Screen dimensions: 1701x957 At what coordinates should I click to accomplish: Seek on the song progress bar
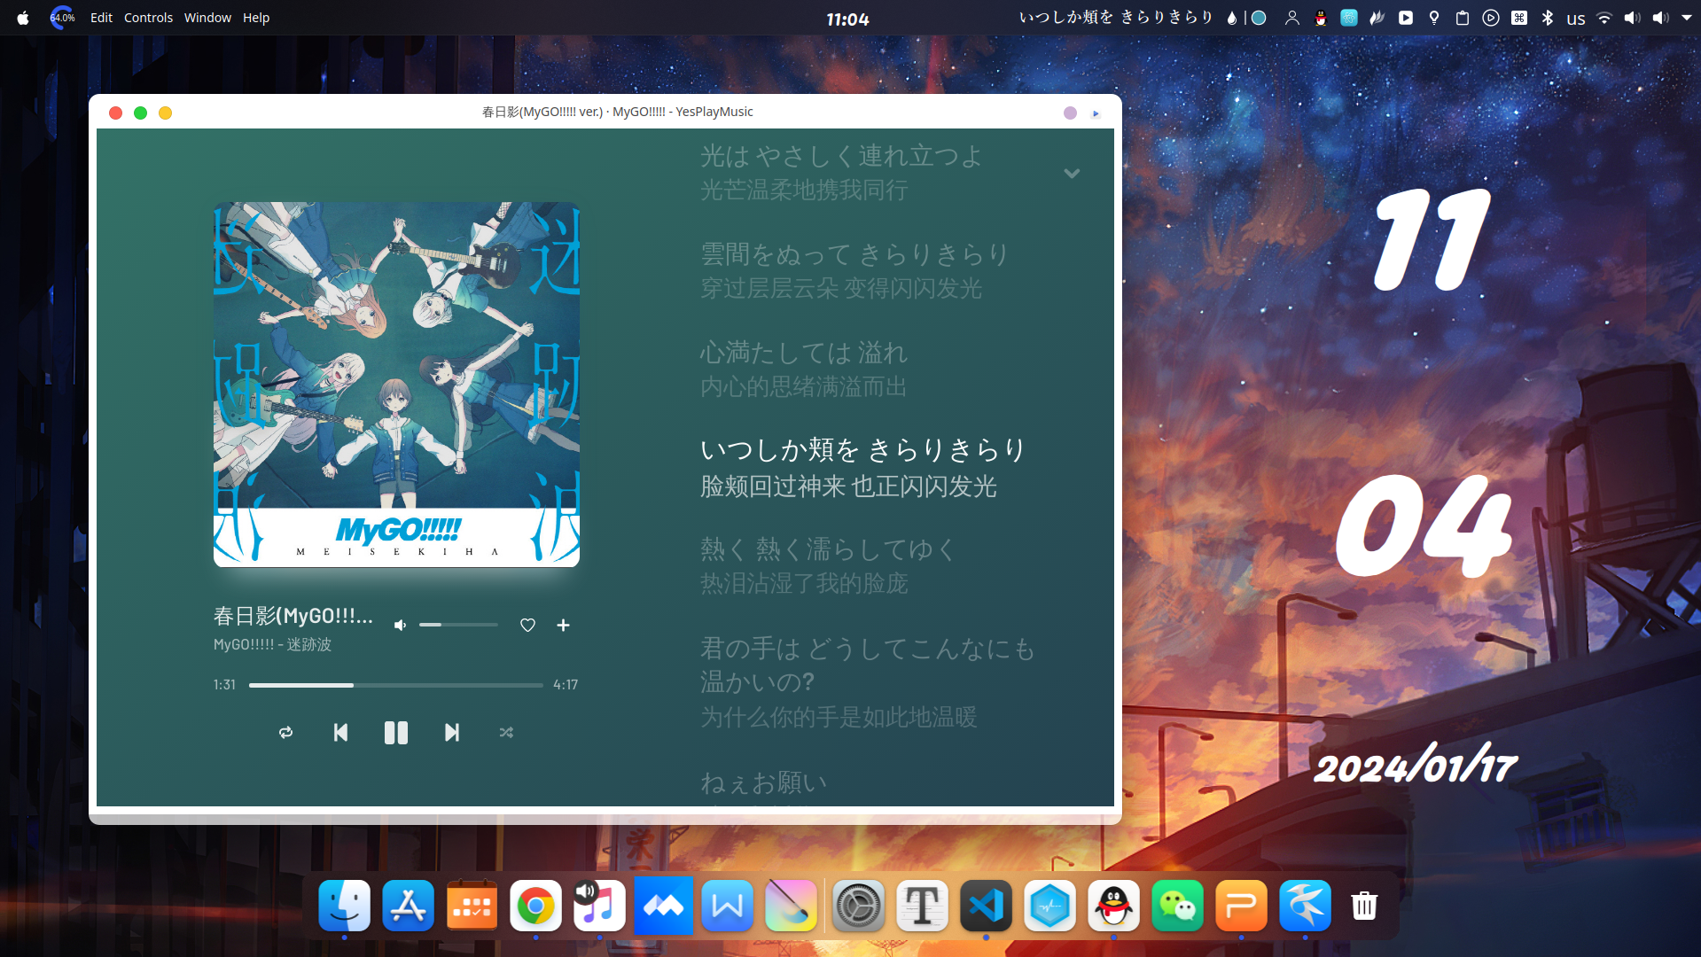395,685
